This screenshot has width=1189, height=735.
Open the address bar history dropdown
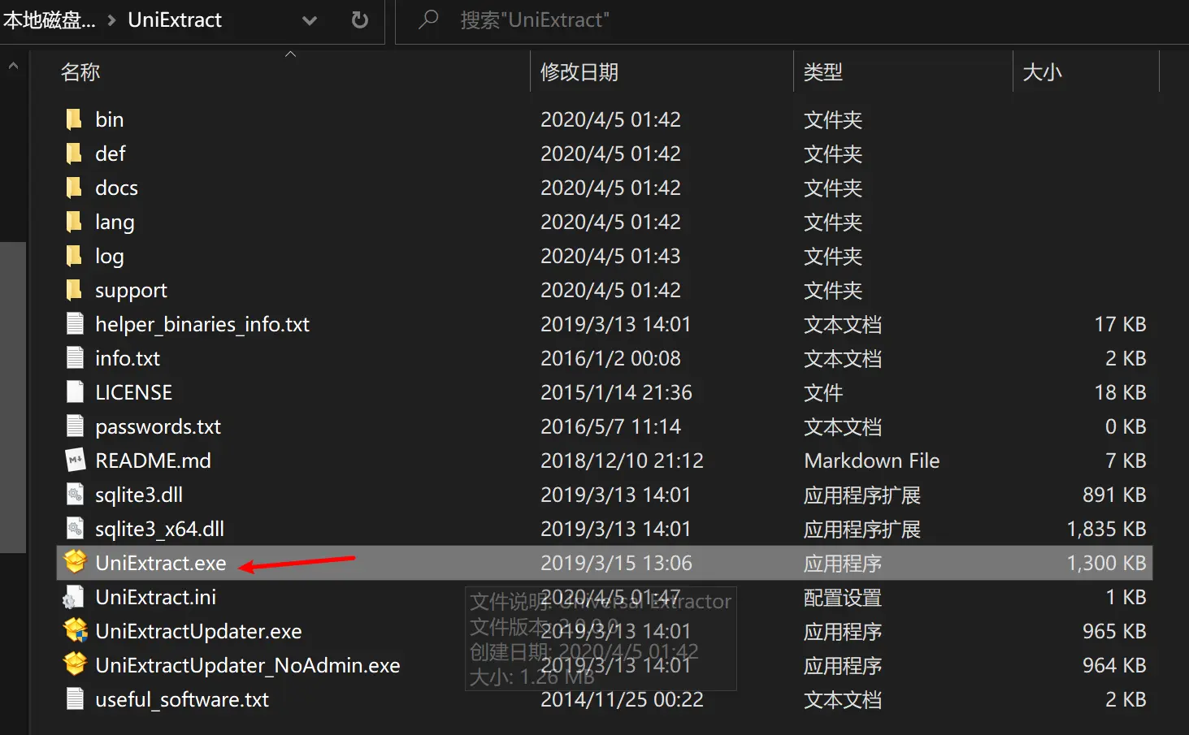pos(310,21)
